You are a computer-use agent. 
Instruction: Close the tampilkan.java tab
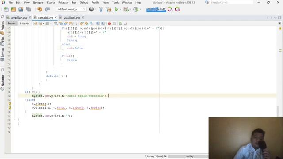tap(30, 17)
